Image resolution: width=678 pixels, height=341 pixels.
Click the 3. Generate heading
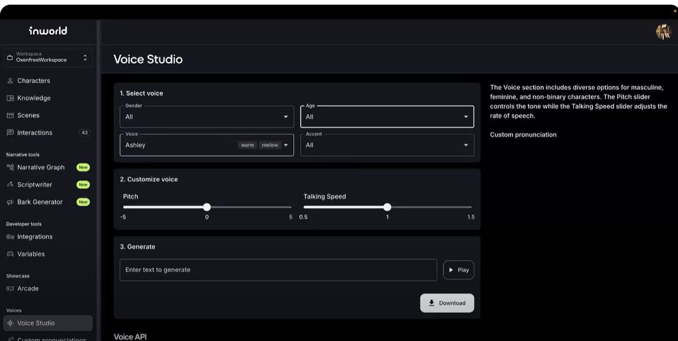tap(137, 247)
